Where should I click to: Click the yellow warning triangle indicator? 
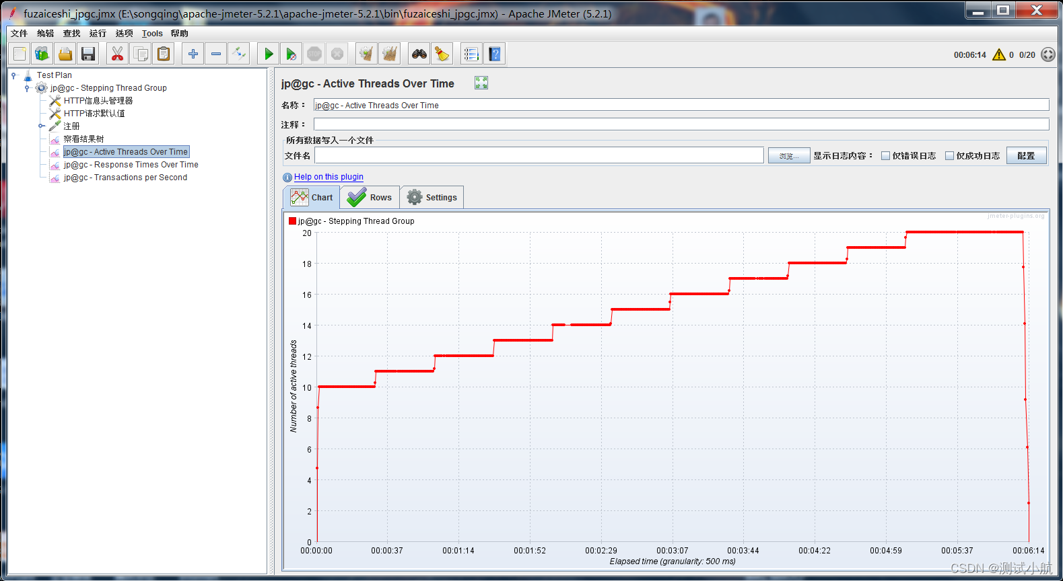[998, 55]
